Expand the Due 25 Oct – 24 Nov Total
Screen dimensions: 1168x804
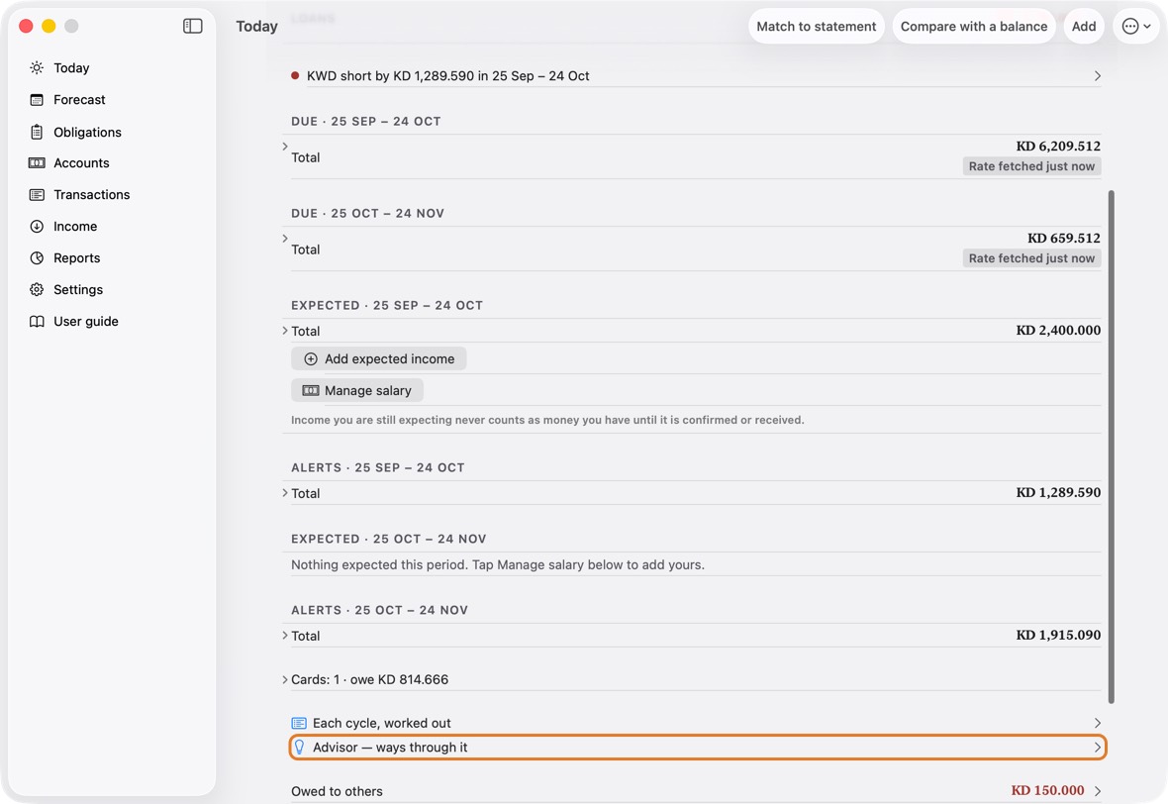[x=284, y=239]
